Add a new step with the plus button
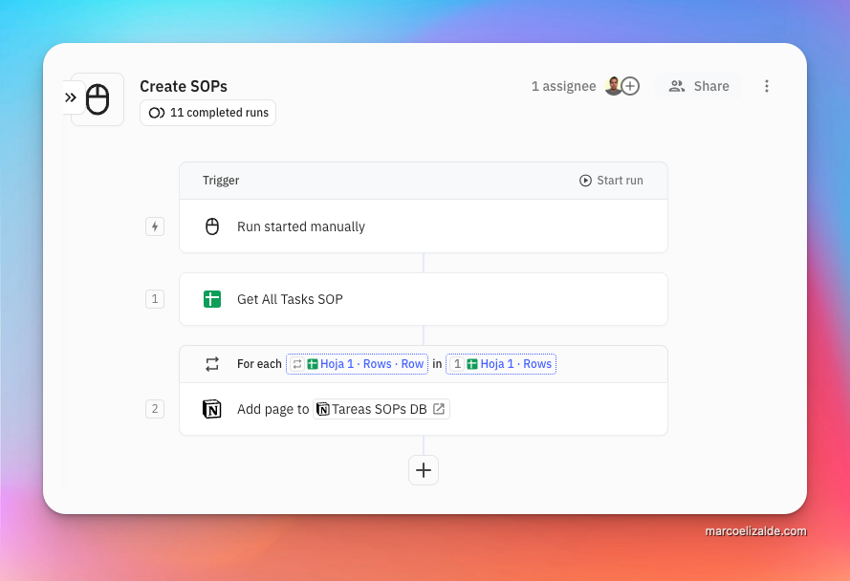 pyautogui.click(x=424, y=470)
